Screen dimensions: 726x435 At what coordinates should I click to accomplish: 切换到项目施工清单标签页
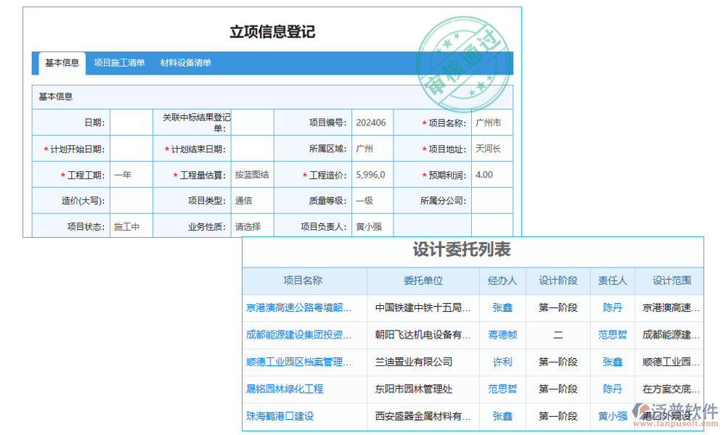pos(119,63)
